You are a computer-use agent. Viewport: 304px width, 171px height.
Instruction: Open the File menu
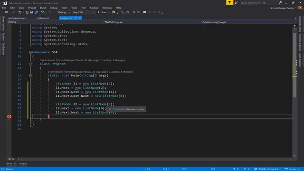click(x=4, y=8)
